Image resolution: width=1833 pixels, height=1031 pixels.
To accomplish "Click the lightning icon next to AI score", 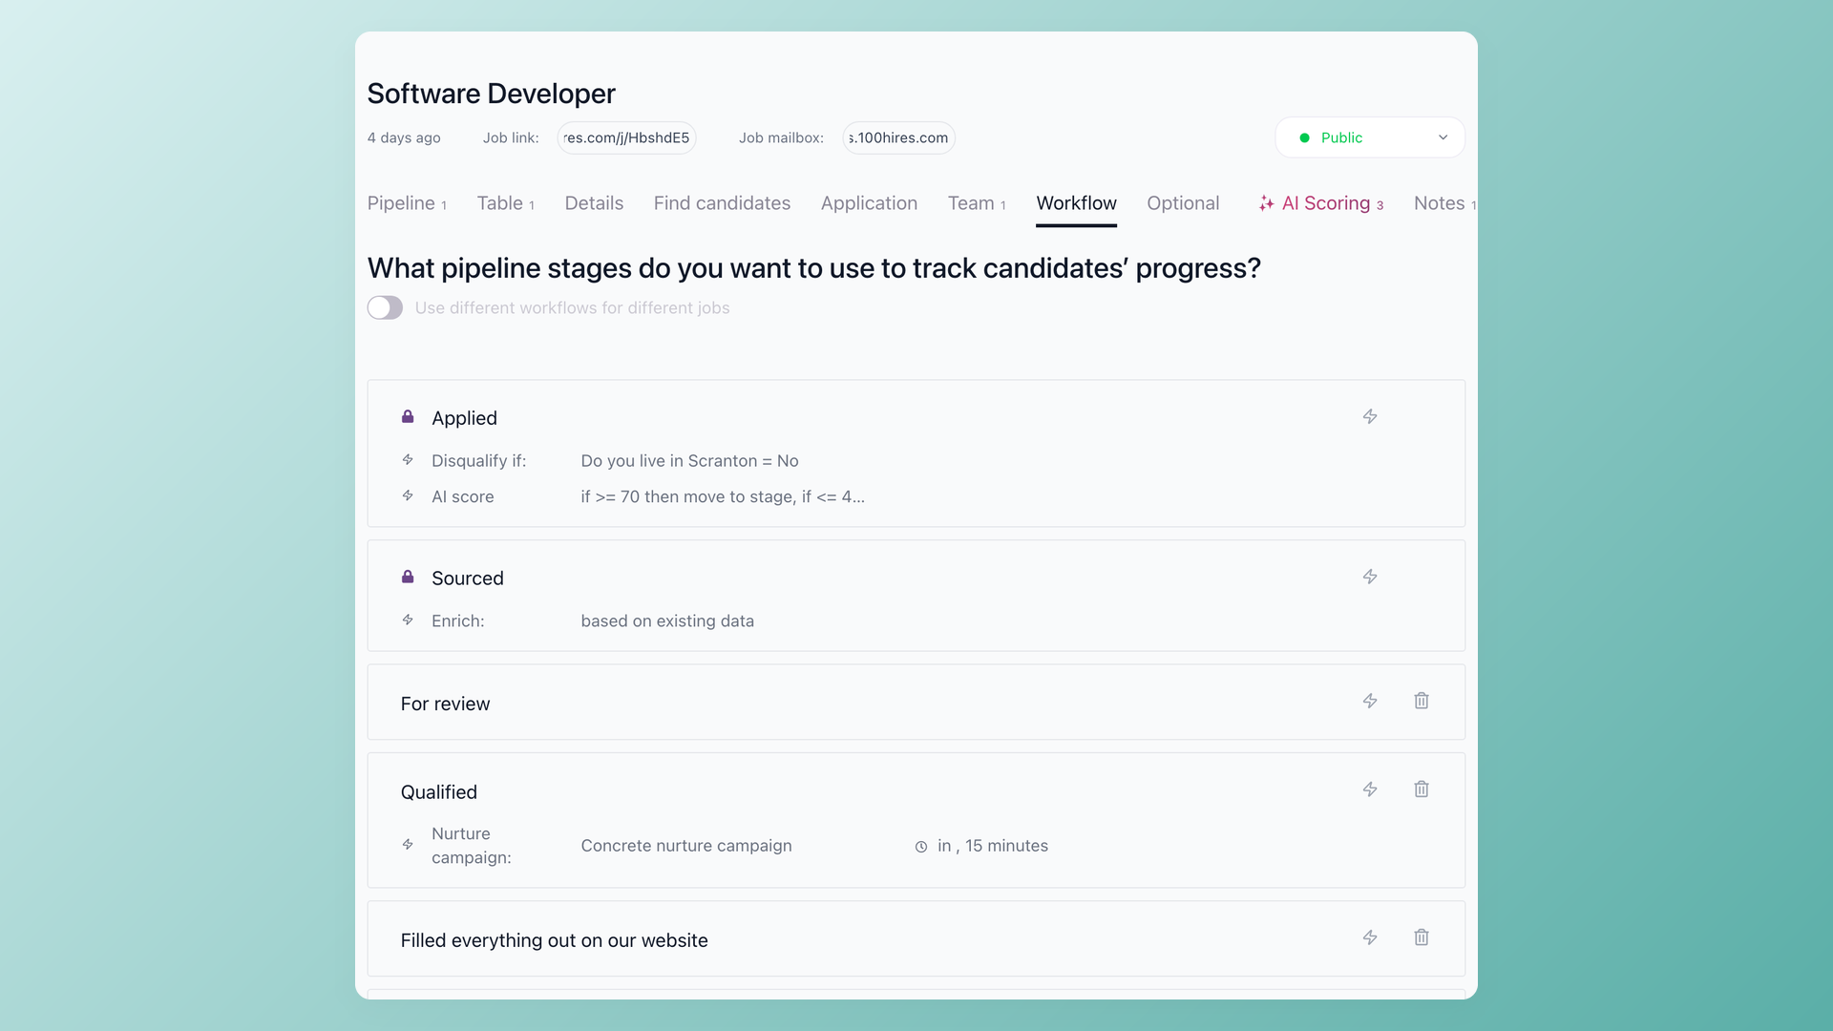I will [408, 495].
